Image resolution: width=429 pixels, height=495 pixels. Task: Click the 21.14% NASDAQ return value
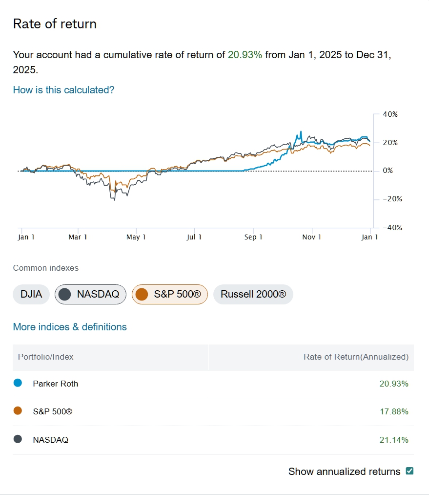(394, 440)
